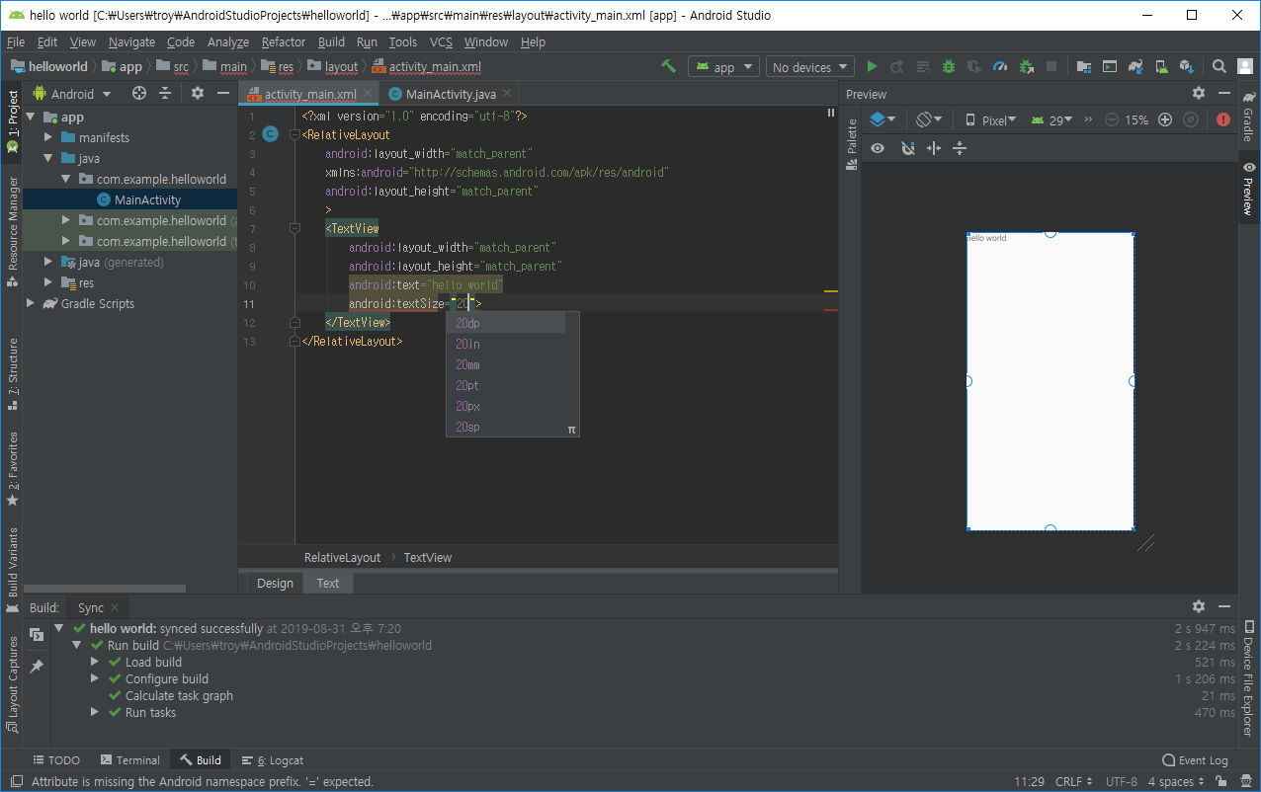Open the orientation dropdown in Preview

pyautogui.click(x=929, y=119)
